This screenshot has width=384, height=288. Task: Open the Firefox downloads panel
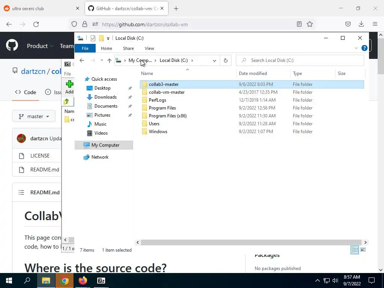361,24
